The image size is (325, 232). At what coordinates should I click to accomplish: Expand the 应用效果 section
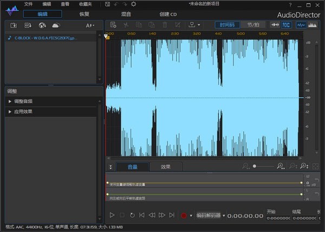coord(23,111)
